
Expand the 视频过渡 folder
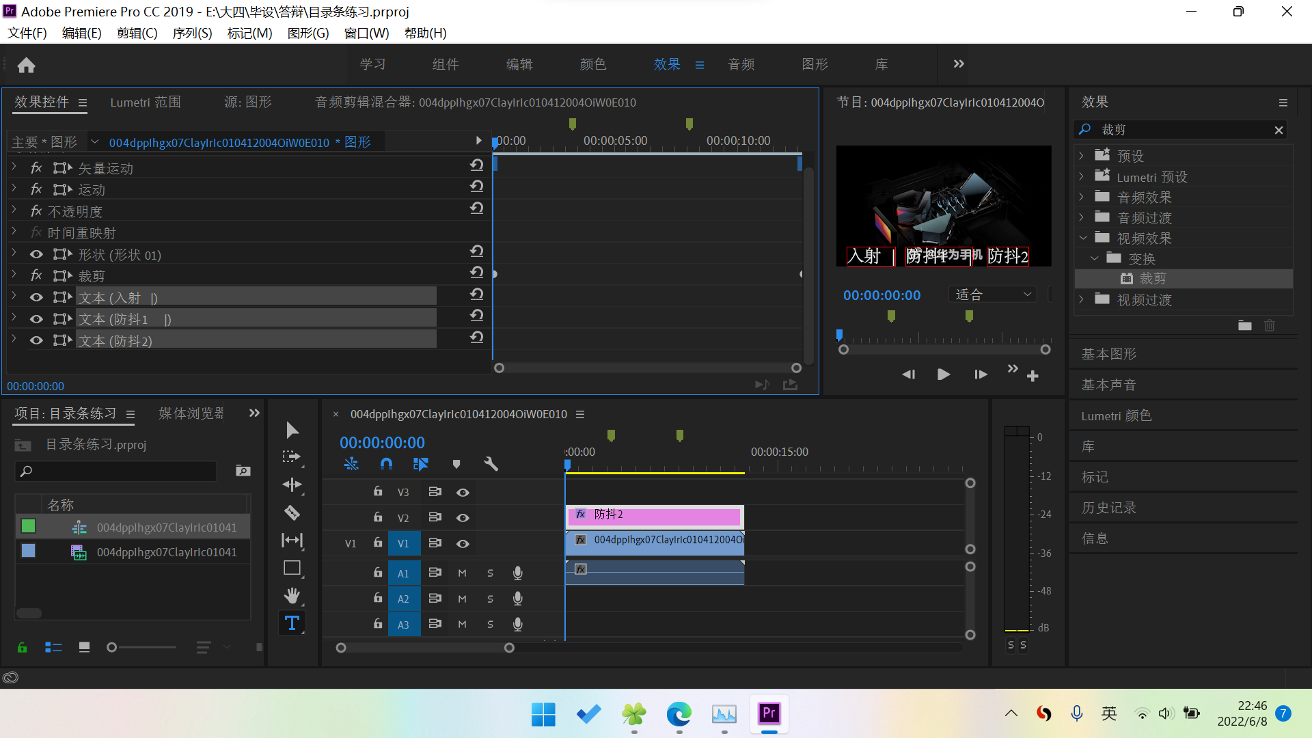pyautogui.click(x=1081, y=299)
